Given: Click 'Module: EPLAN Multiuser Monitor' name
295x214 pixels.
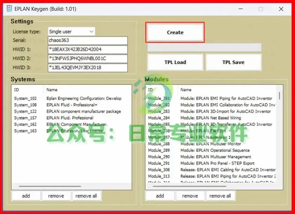Looking at the screenshot, I should point(211,144).
